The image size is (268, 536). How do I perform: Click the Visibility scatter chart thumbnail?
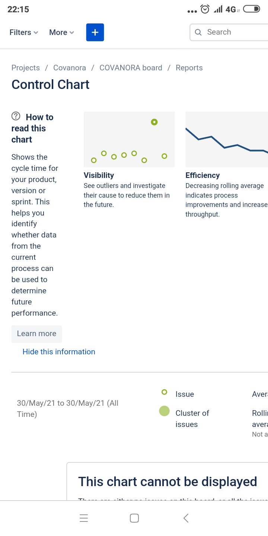pyautogui.click(x=129, y=139)
